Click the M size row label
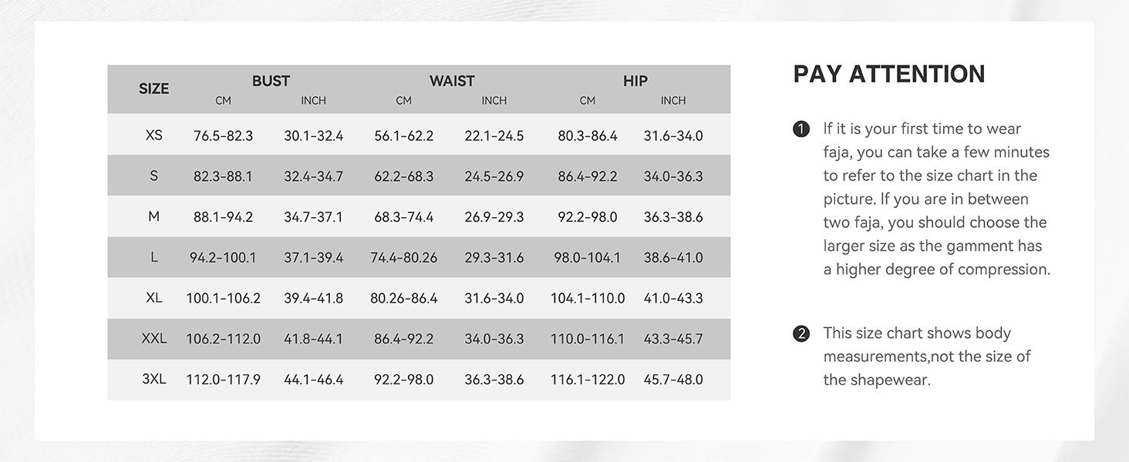The image size is (1129, 462). click(153, 217)
